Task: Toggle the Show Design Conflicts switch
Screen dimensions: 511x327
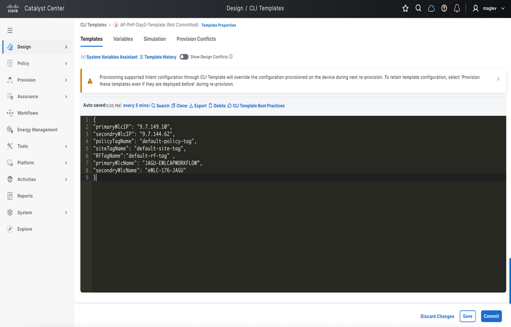Action: (184, 57)
